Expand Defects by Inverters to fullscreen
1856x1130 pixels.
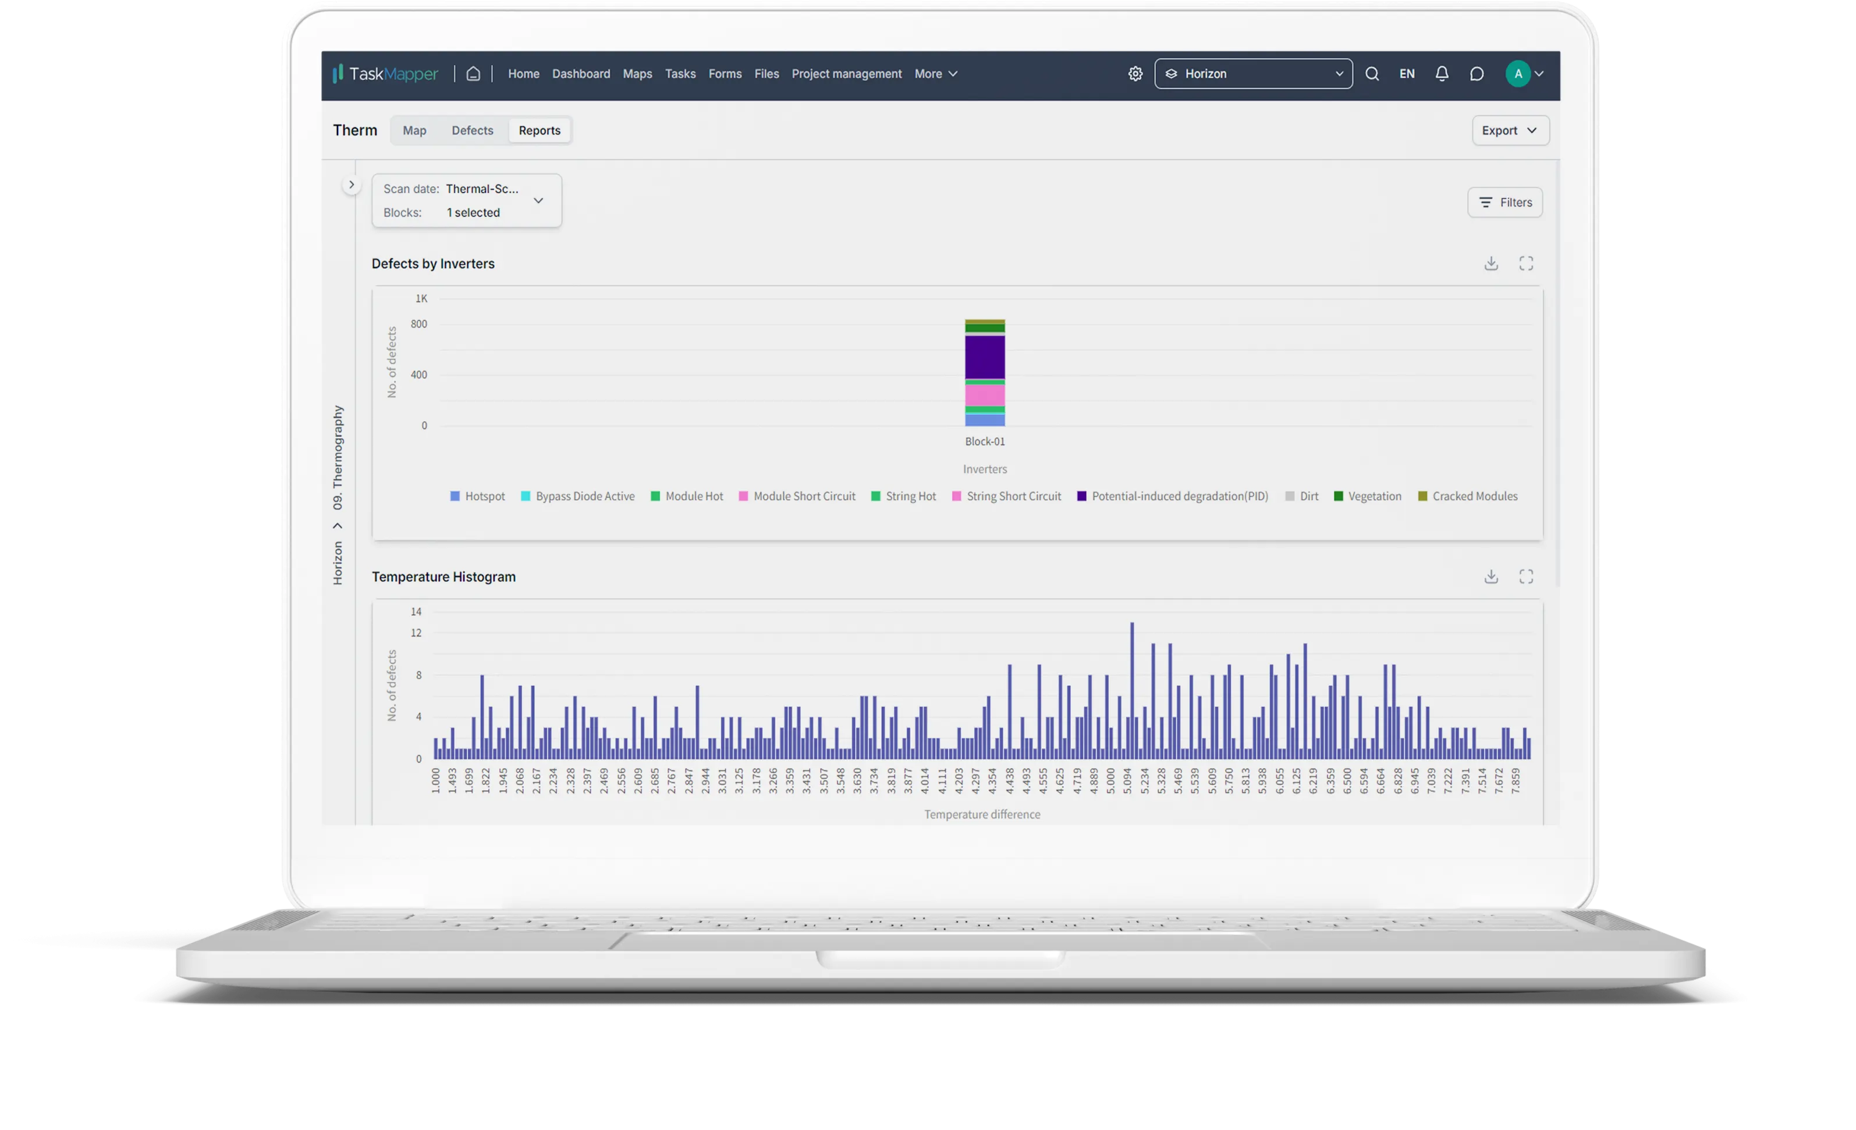coord(1525,264)
